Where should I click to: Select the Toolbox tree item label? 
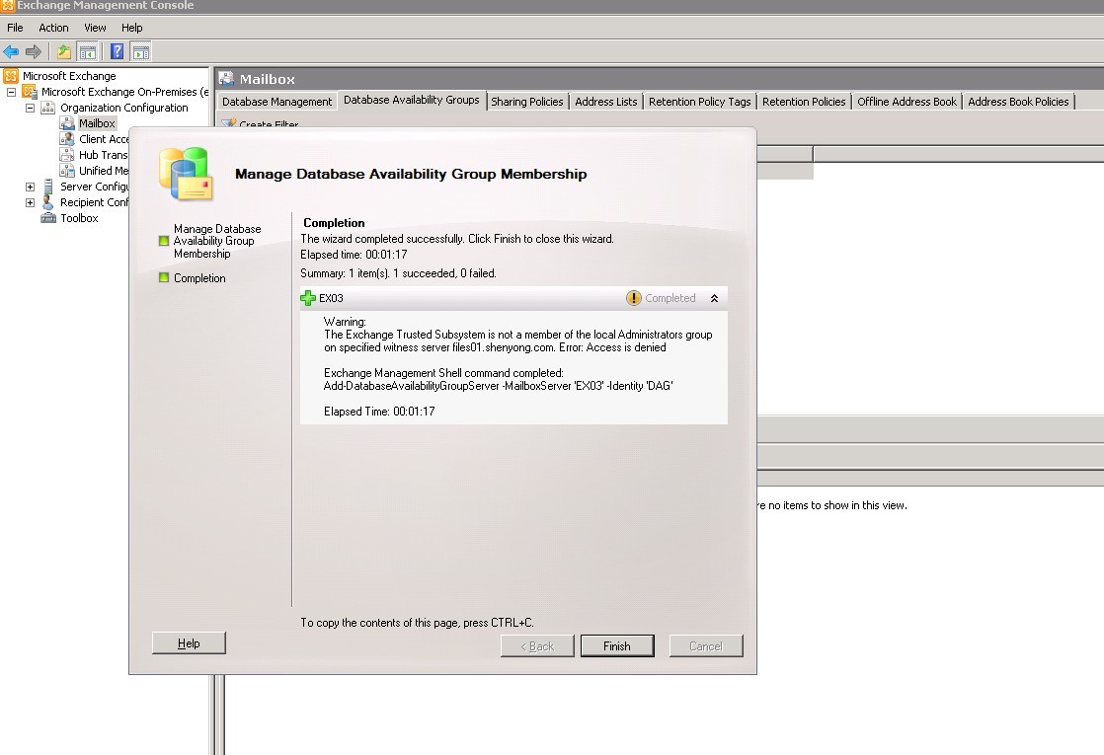pyautogui.click(x=79, y=218)
